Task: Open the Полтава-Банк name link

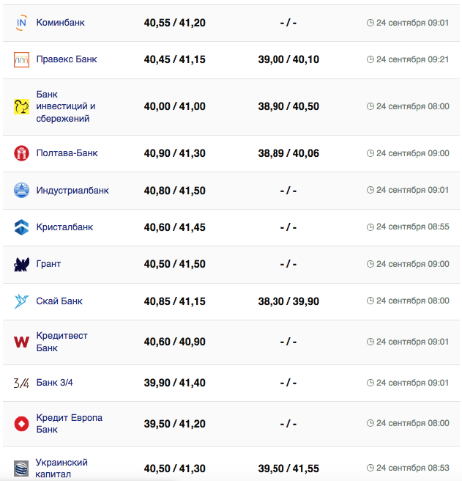Action: click(x=67, y=153)
